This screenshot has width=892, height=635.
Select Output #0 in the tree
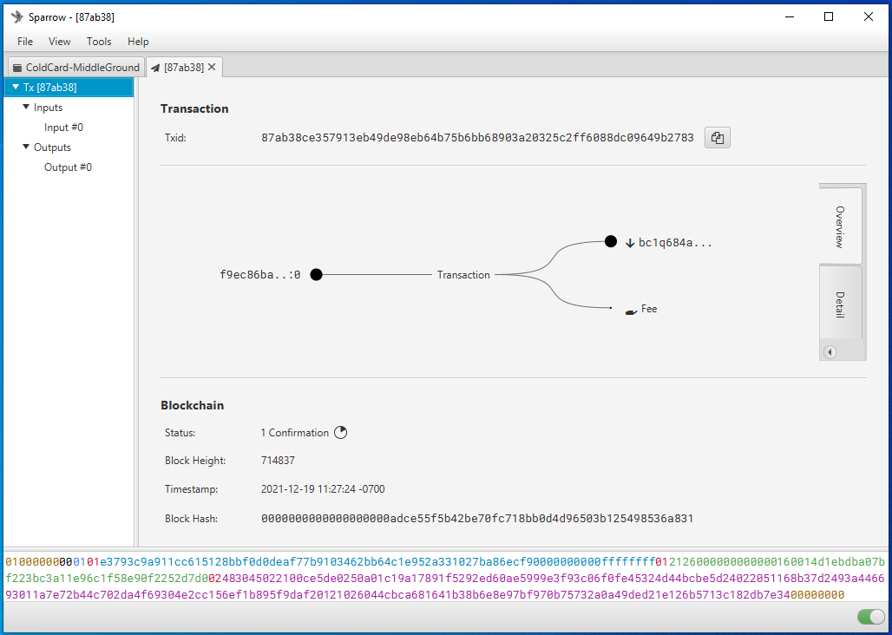coord(69,167)
